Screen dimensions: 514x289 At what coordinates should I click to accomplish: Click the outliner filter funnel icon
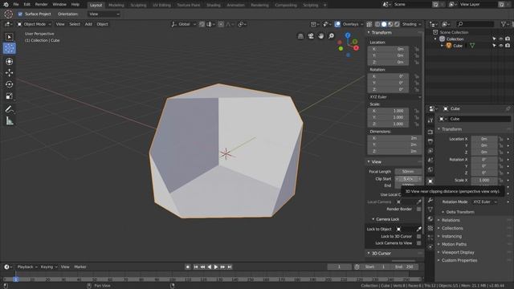pos(504,24)
